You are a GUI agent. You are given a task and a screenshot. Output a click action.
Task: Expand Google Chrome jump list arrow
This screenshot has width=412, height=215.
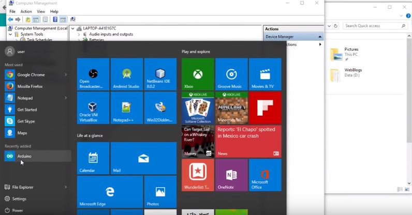point(66,75)
